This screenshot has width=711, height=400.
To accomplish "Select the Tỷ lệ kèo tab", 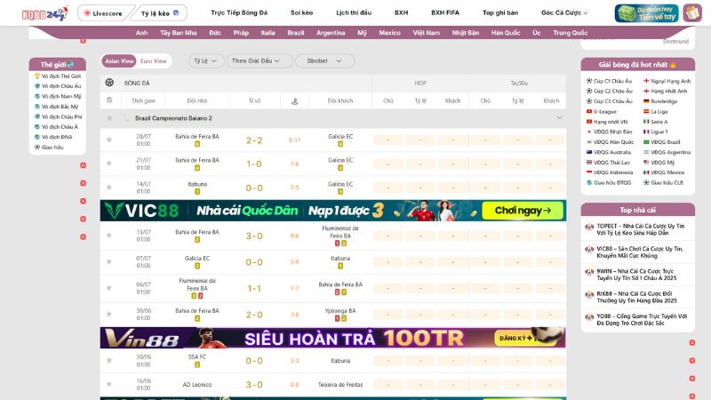I will (159, 13).
